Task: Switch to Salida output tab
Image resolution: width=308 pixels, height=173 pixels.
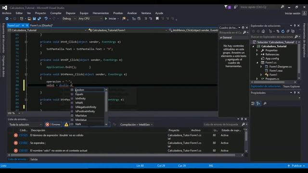Action: pos(34,160)
